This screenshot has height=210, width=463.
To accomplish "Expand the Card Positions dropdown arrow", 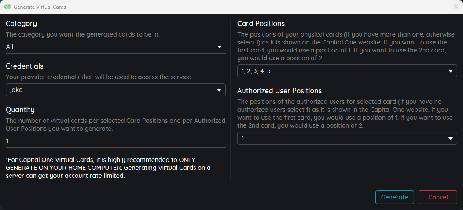I will (451, 71).
